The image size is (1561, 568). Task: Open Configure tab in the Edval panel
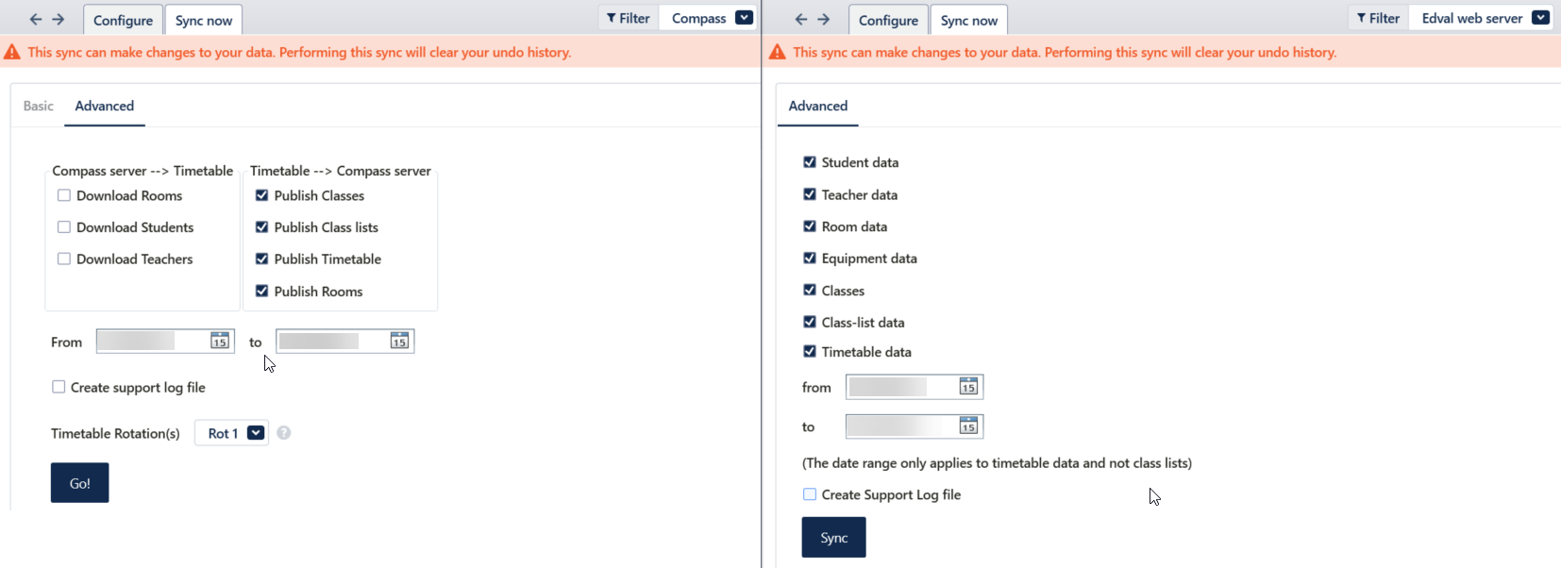[x=888, y=20]
